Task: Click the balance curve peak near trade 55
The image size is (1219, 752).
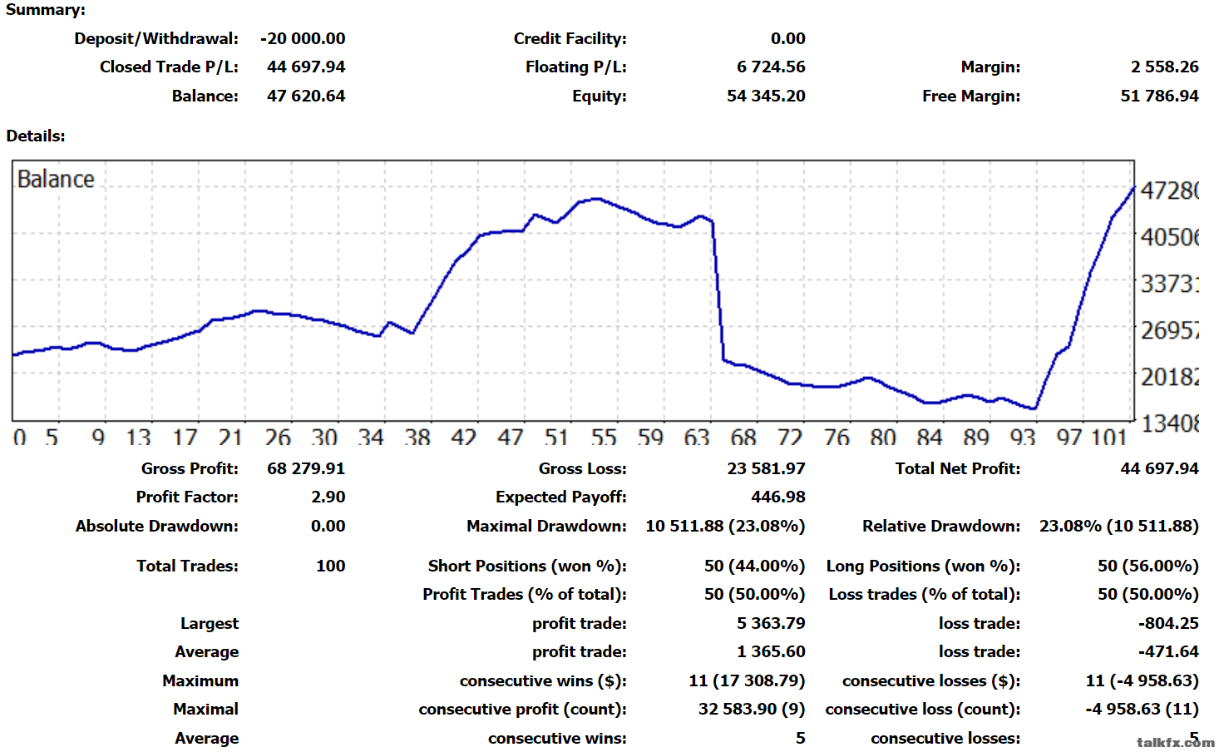Action: pyautogui.click(x=597, y=199)
